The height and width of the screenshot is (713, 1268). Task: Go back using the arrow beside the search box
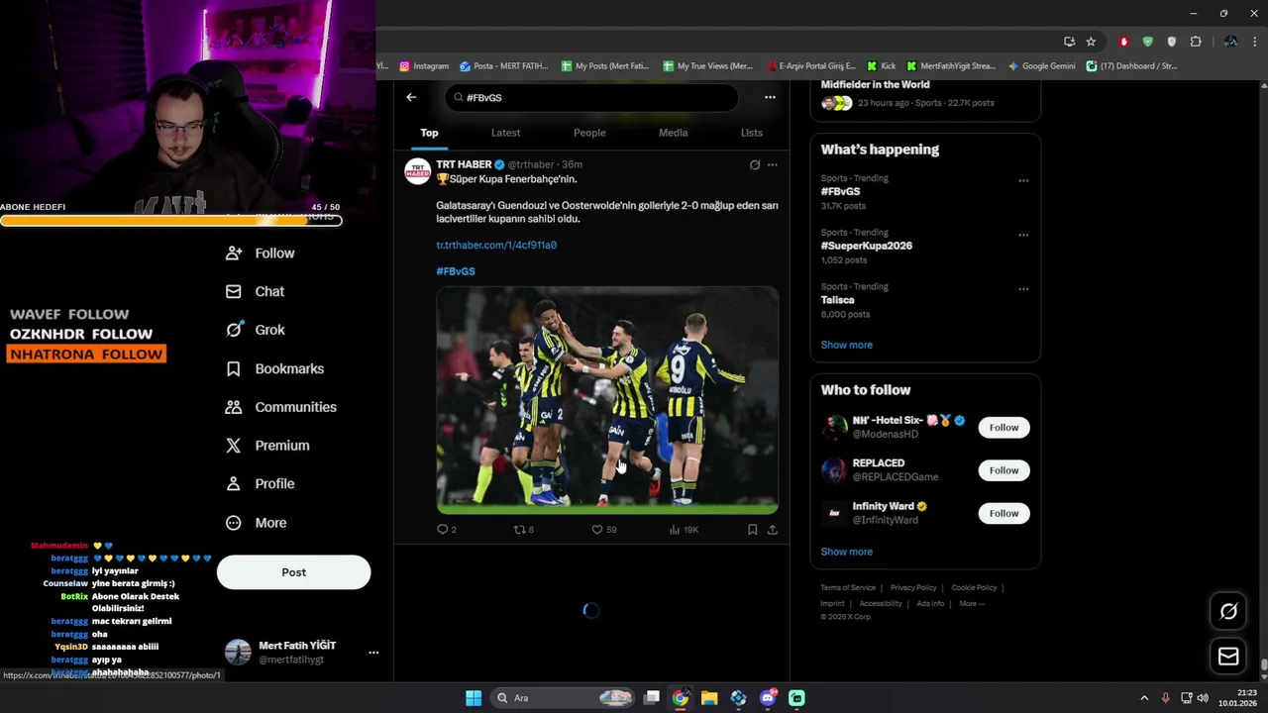pyautogui.click(x=411, y=97)
